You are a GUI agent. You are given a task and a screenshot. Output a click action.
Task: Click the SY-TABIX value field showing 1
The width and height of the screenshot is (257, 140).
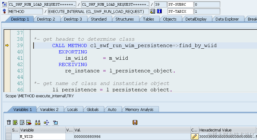pyautogui.click(x=207, y=11)
